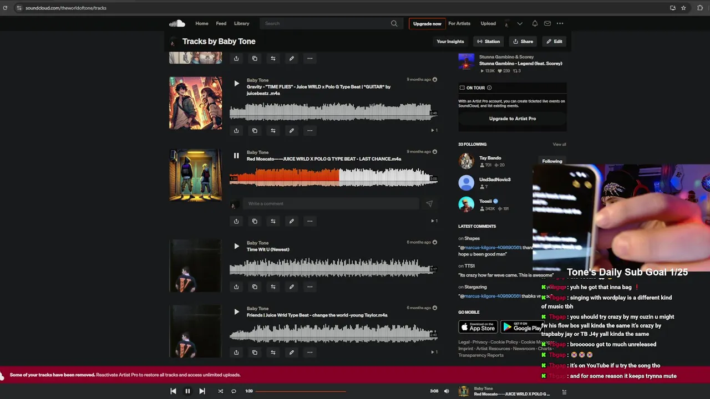This screenshot has width=710, height=399.
Task: Expand the profile dropdown chevron
Action: tap(520, 23)
